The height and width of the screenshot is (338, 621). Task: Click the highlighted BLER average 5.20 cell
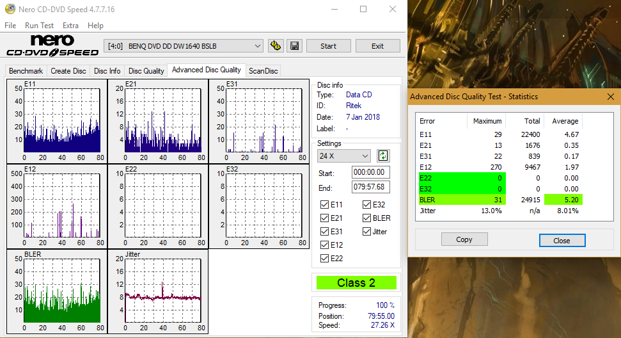(563, 200)
